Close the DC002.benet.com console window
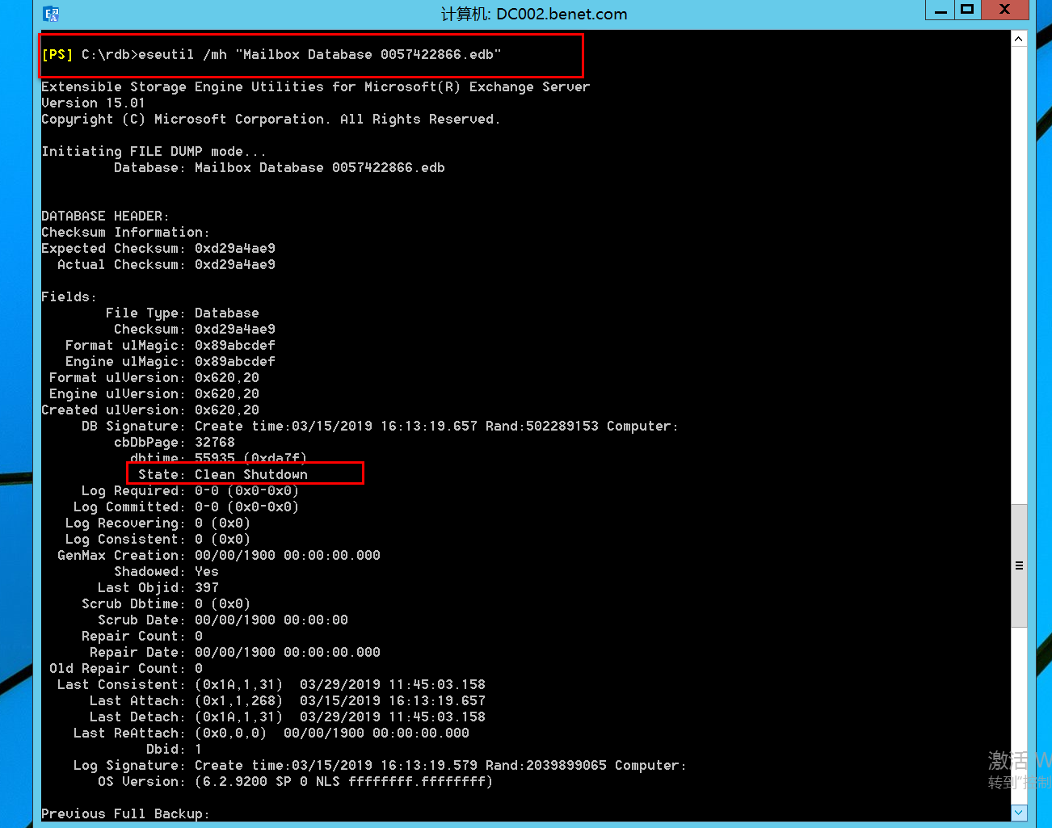The height and width of the screenshot is (828, 1052). (x=1004, y=10)
